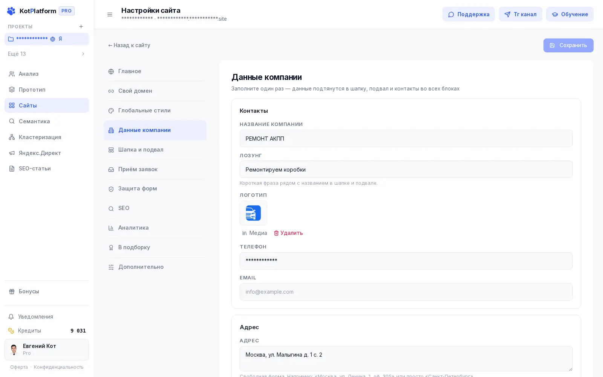603x377 pixels.
Task: Focus the Лозунг input field
Action: [x=406, y=170]
